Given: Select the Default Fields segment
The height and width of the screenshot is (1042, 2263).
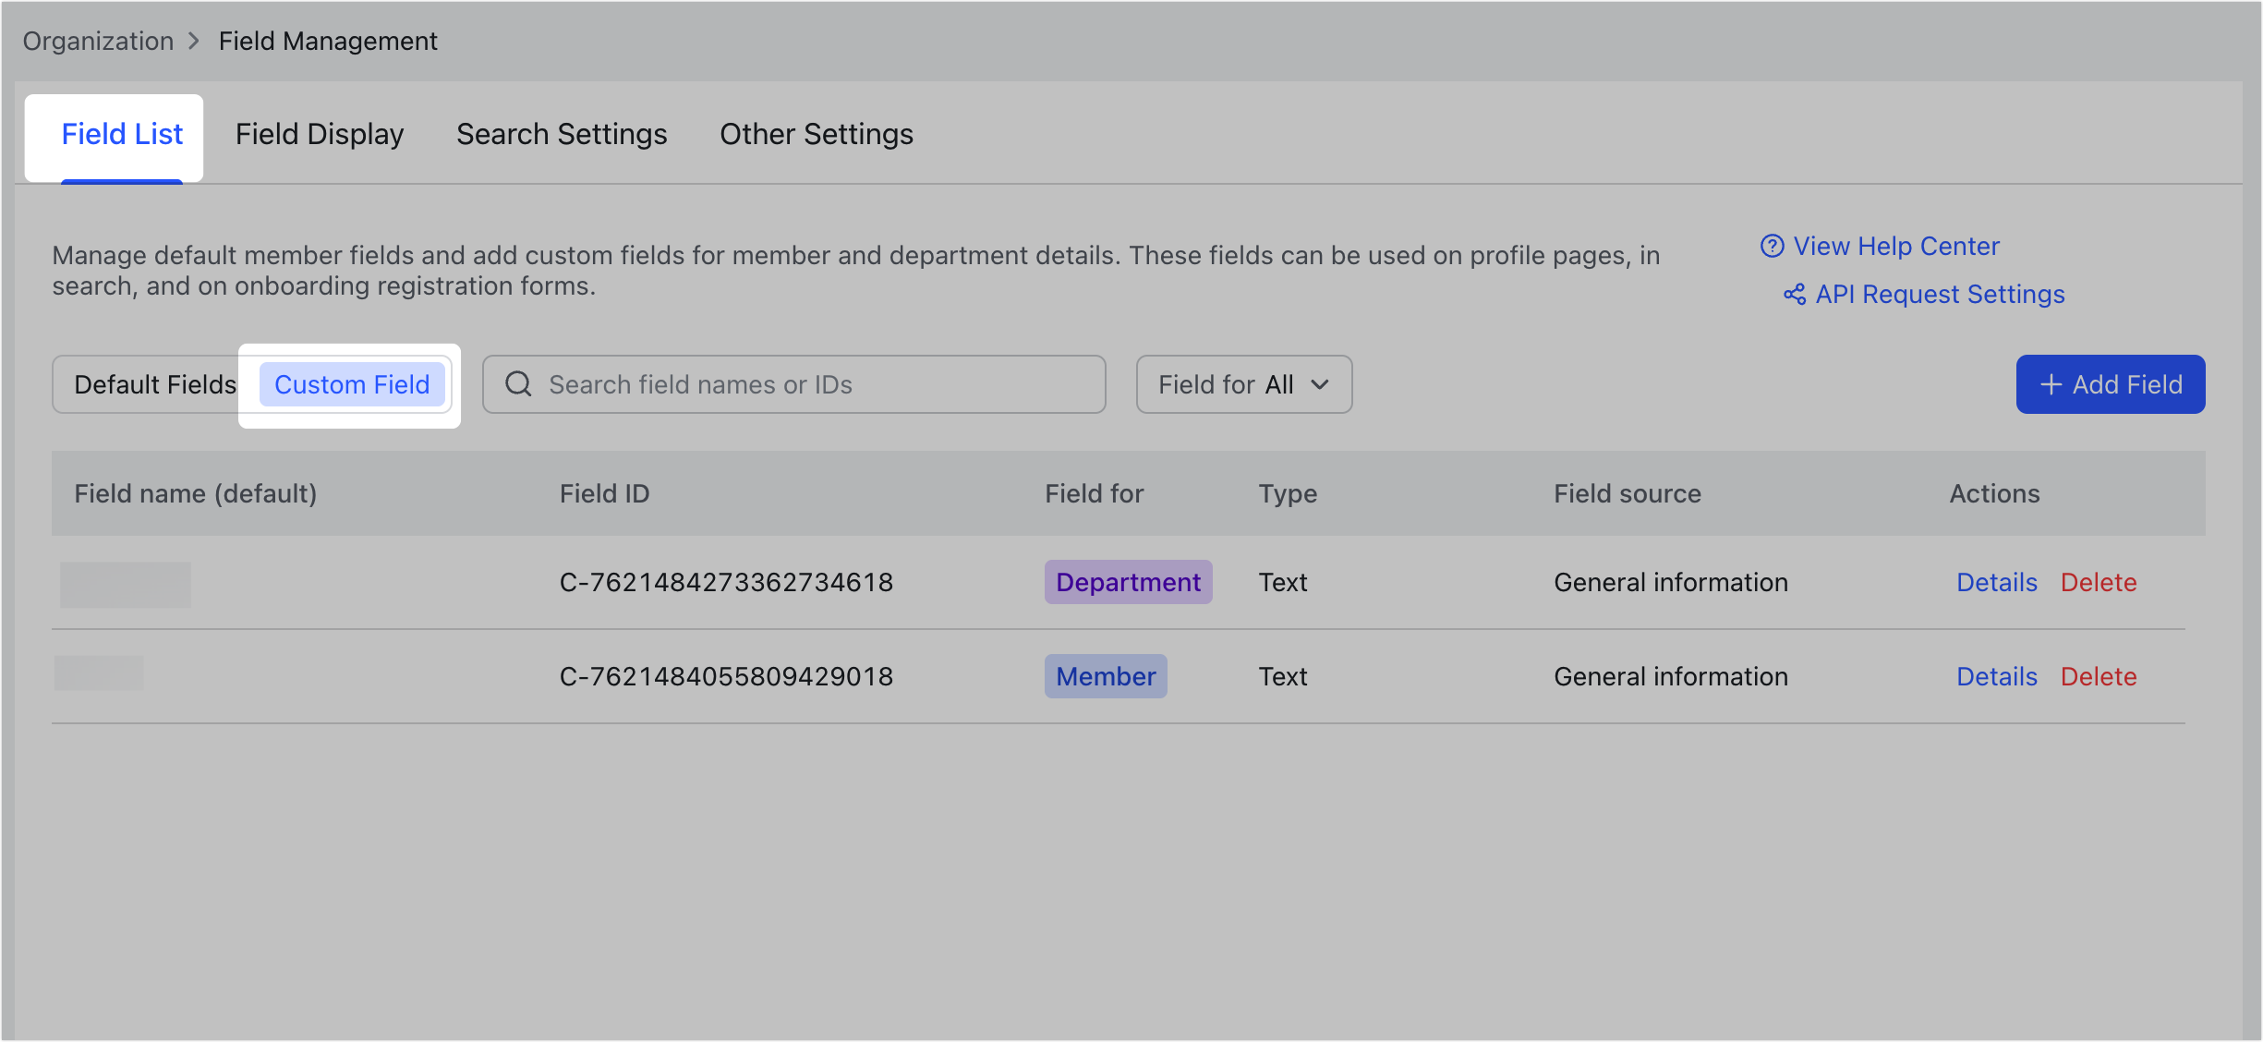Looking at the screenshot, I should [155, 384].
